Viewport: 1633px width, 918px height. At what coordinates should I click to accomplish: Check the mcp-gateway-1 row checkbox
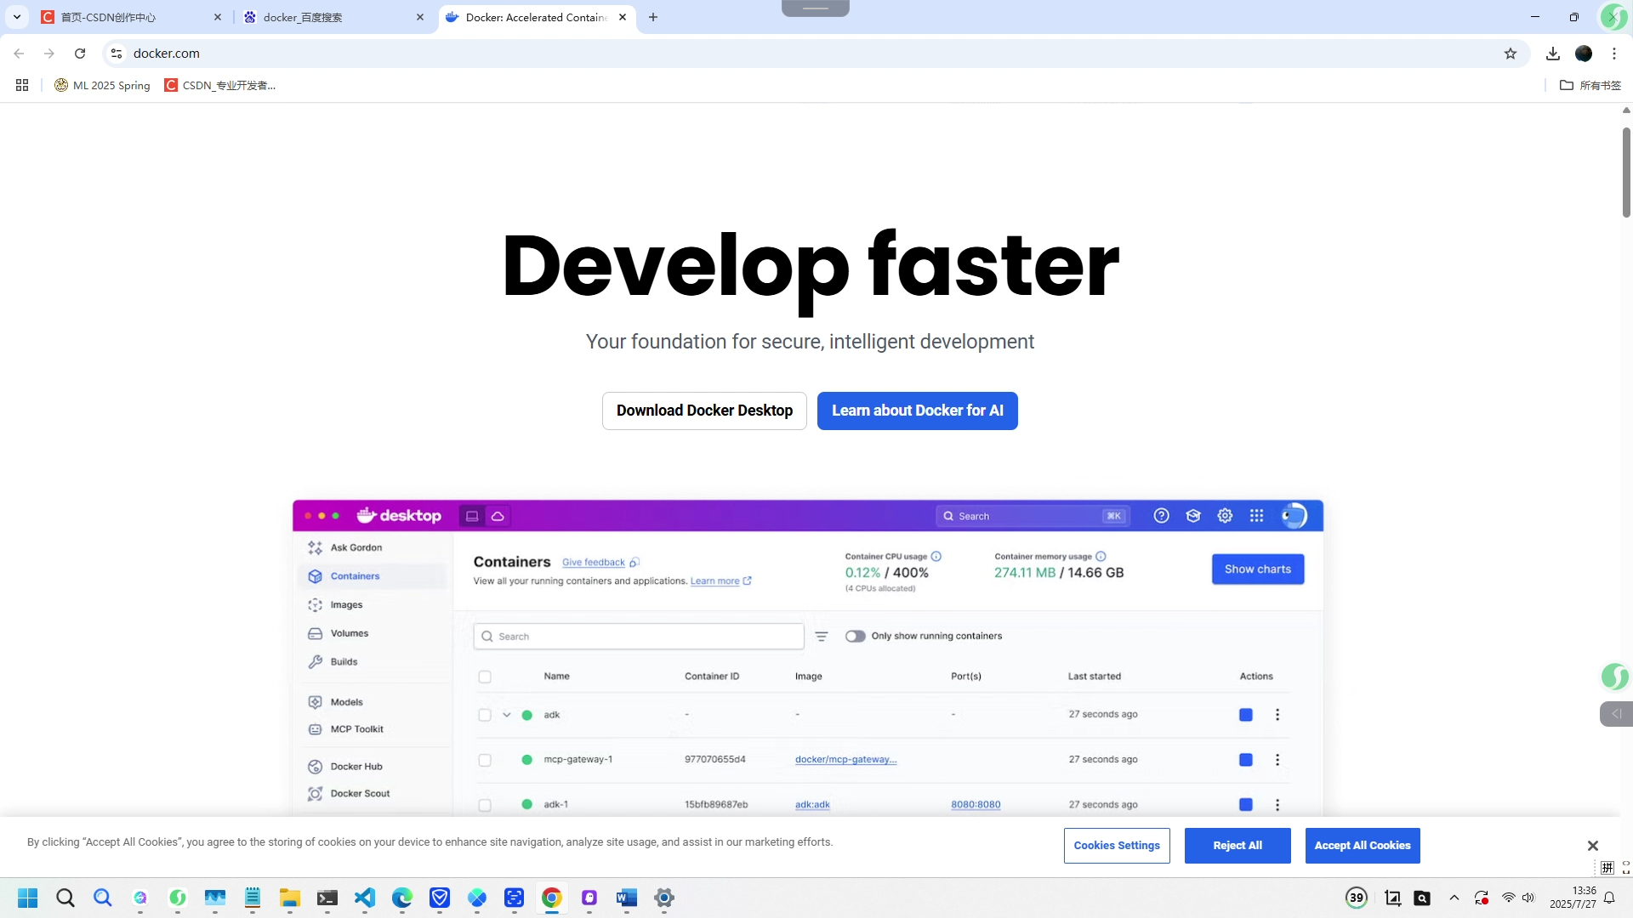pos(485,760)
